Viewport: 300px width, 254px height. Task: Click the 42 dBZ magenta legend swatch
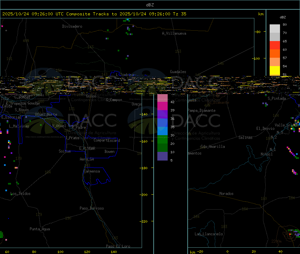click(162, 106)
